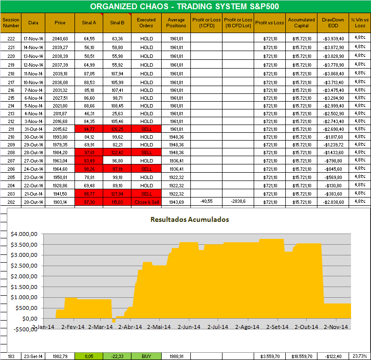Image resolution: width=371 pixels, height=360 pixels.
Task: Select price cell '1950,81'
Action: point(60,177)
